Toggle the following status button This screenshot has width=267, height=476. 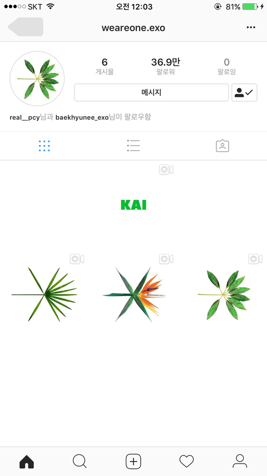(x=245, y=93)
